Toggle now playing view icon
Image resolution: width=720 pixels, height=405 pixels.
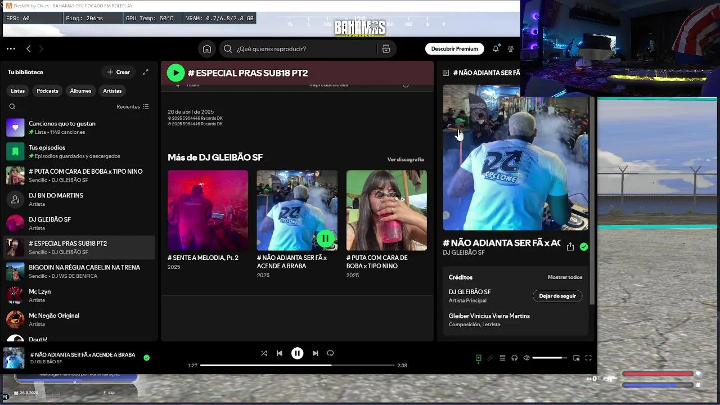pyautogui.click(x=478, y=358)
